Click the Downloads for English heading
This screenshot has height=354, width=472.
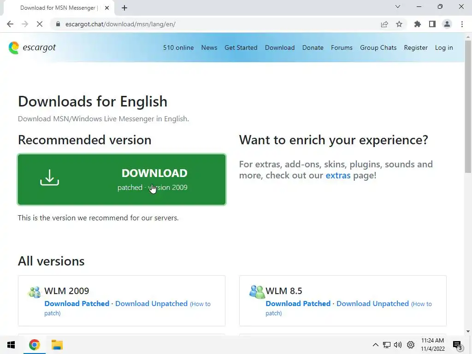pos(92,101)
